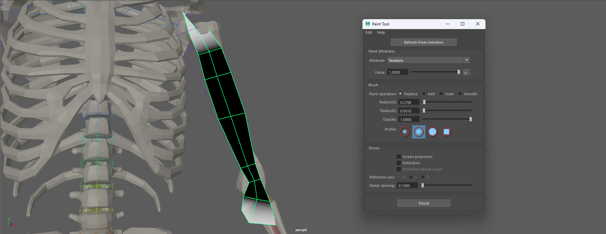The height and width of the screenshot is (234, 606).
Task: Select the Gaussian brush profile
Action: point(405,132)
